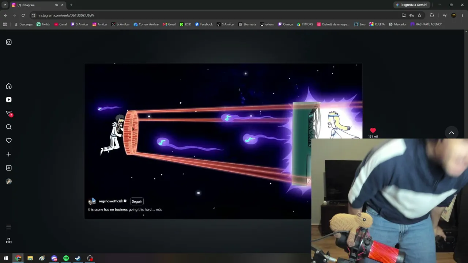The width and height of the screenshot is (468, 263).
Task: Reload the Instagram page
Action: tap(23, 15)
